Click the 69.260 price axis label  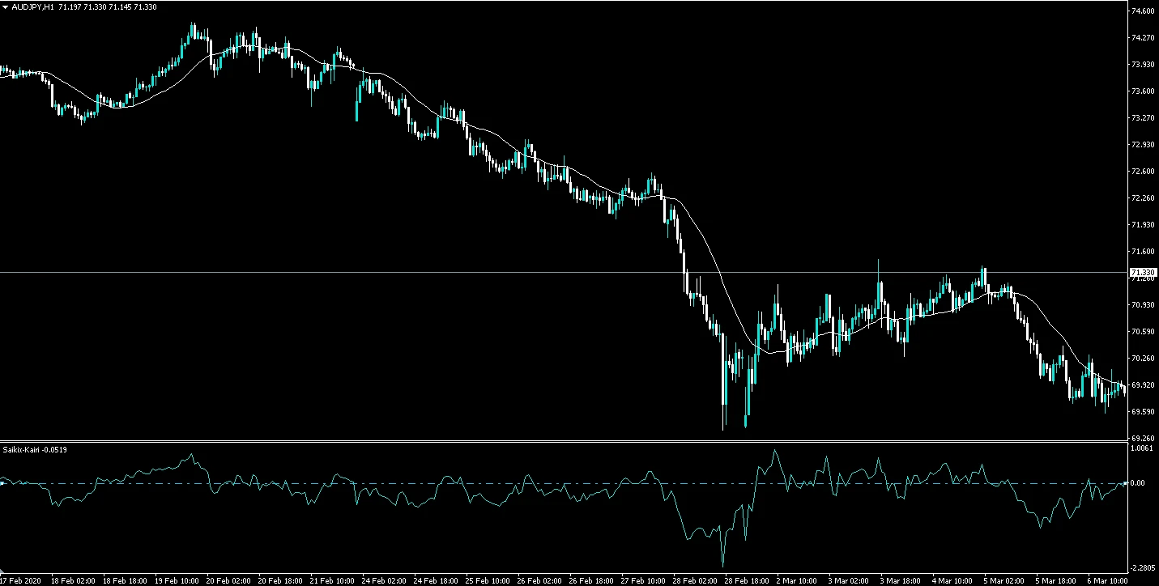[x=1143, y=438]
